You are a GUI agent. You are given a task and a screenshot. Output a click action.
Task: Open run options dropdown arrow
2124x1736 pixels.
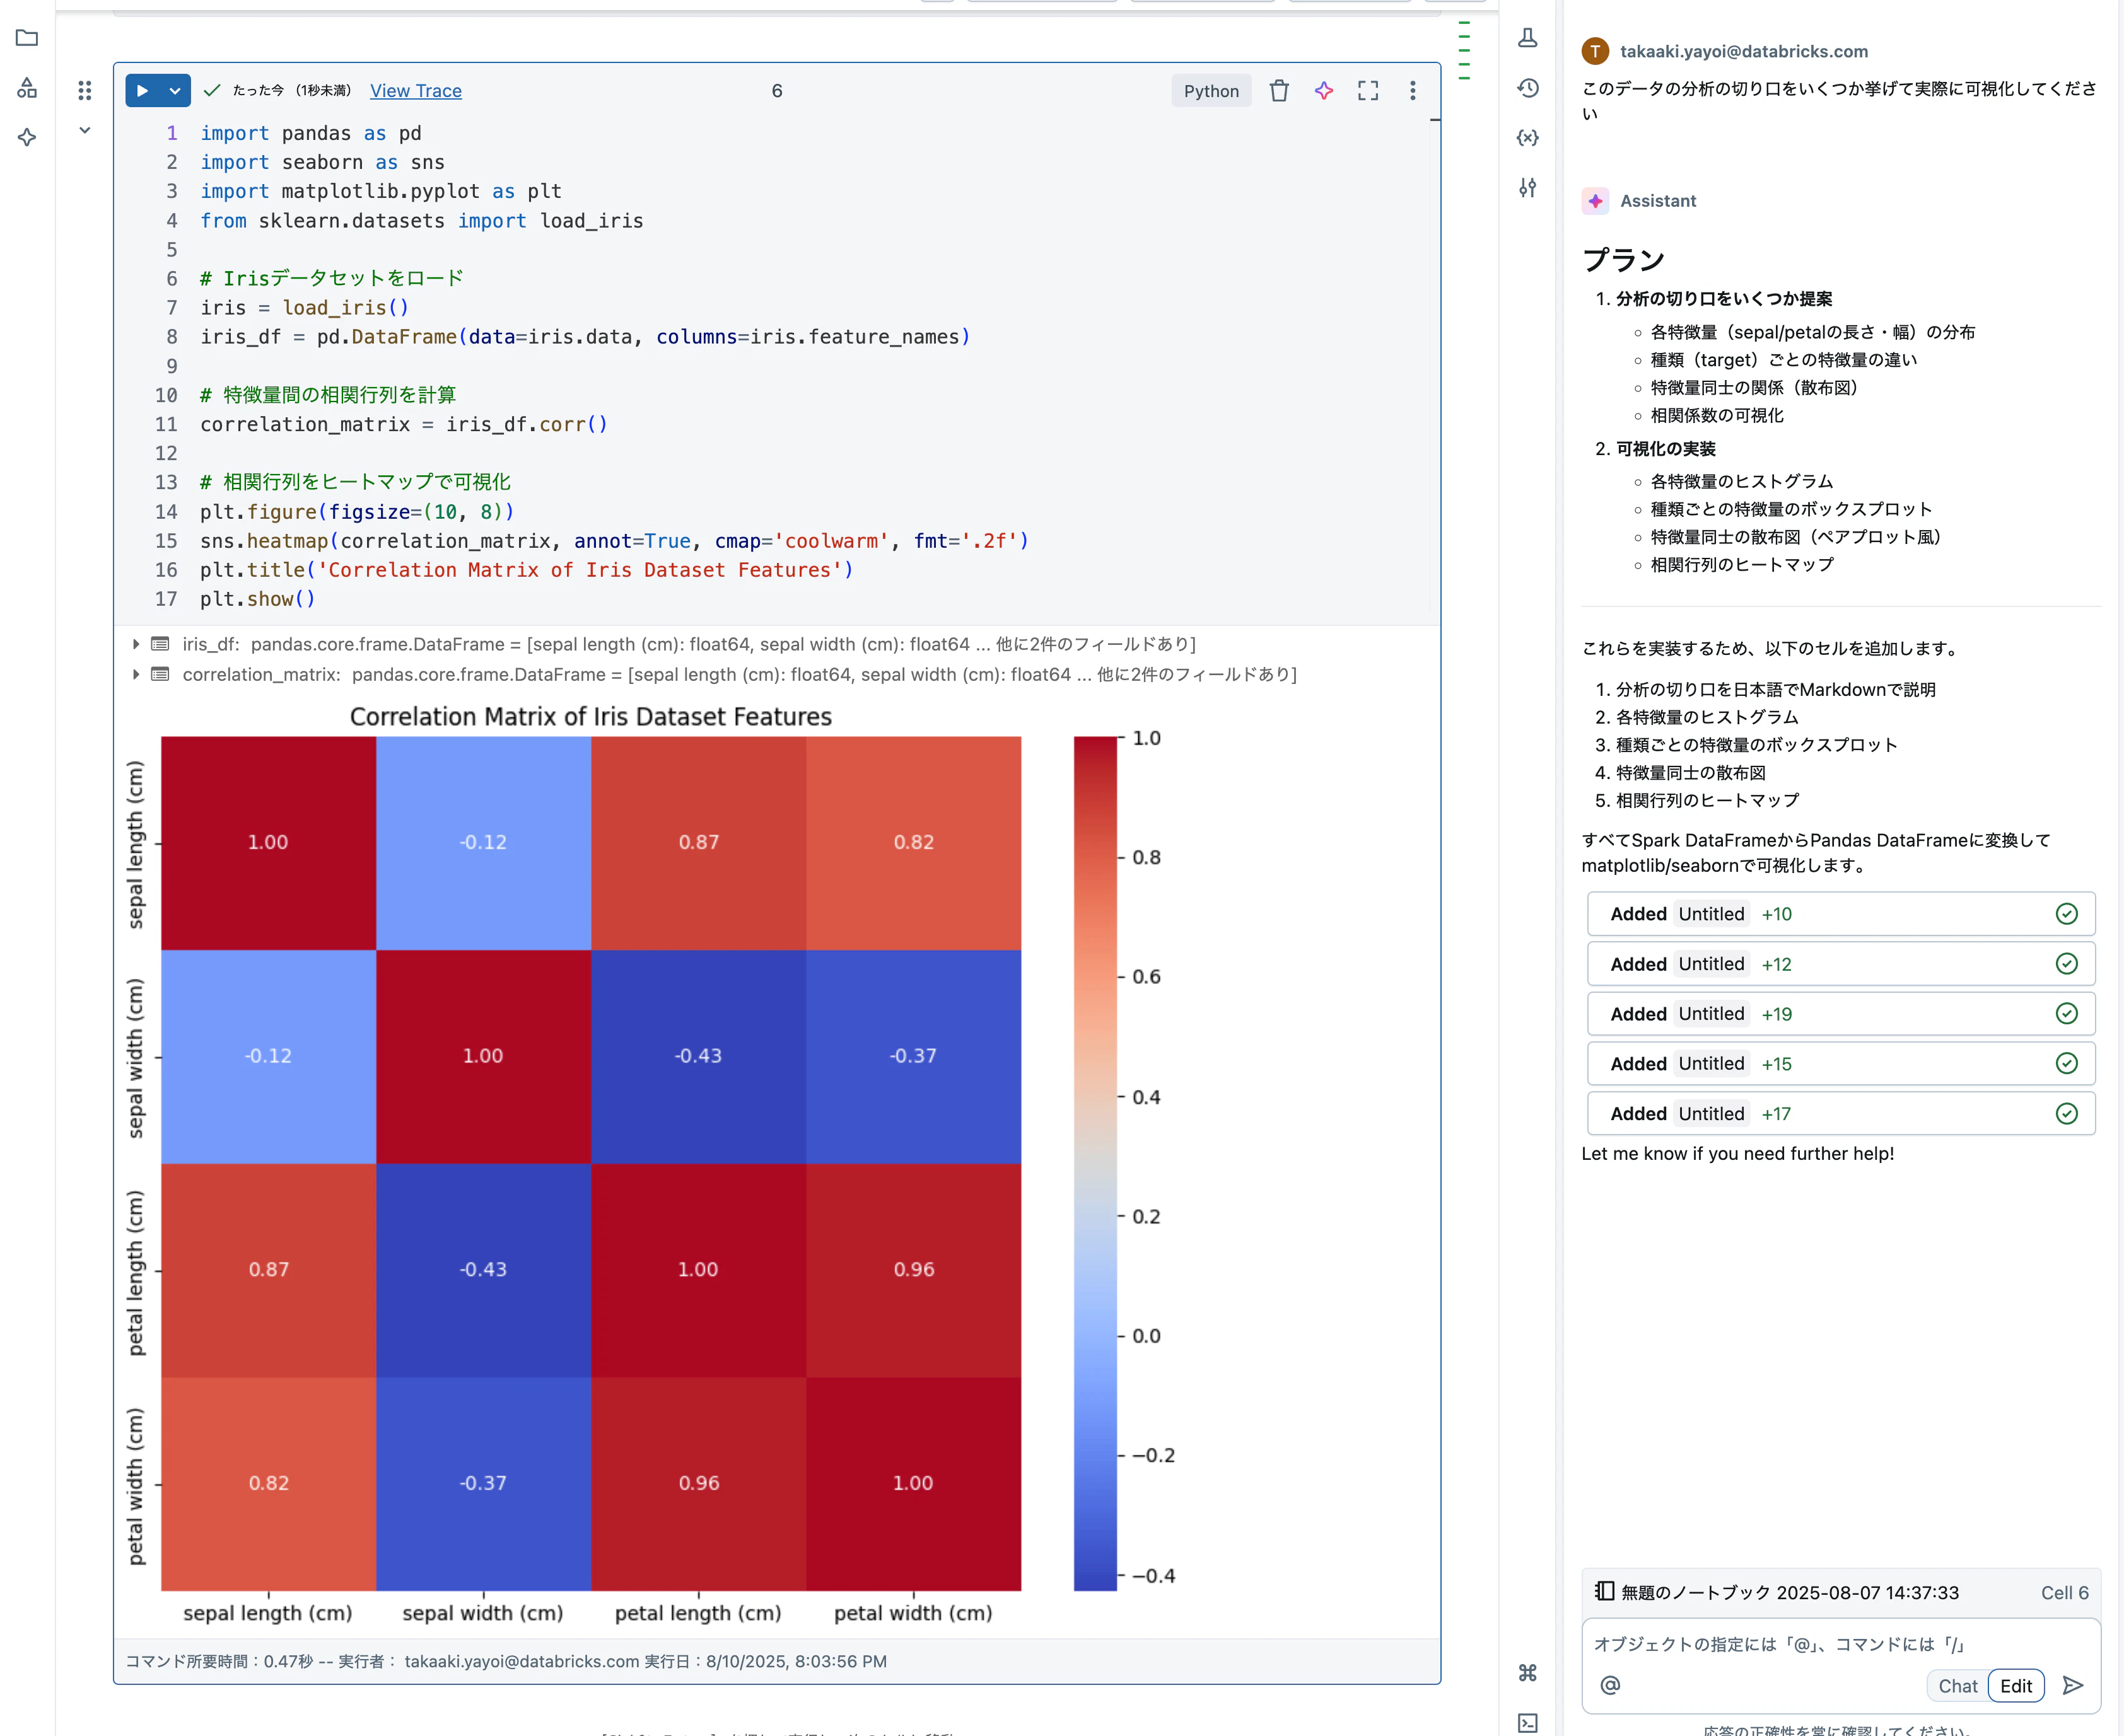pyautogui.click(x=175, y=91)
